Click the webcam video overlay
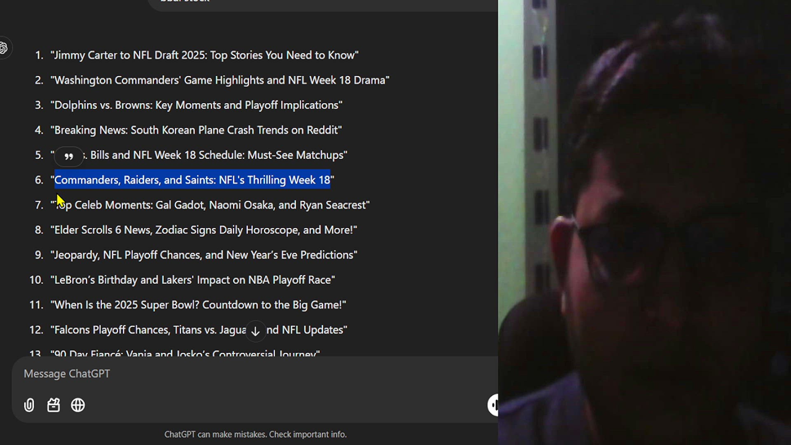The height and width of the screenshot is (445, 791). pyautogui.click(x=644, y=222)
